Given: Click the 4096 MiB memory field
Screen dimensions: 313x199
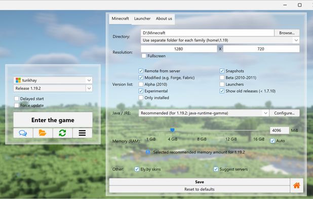Looking at the screenshot, I should 280,130.
